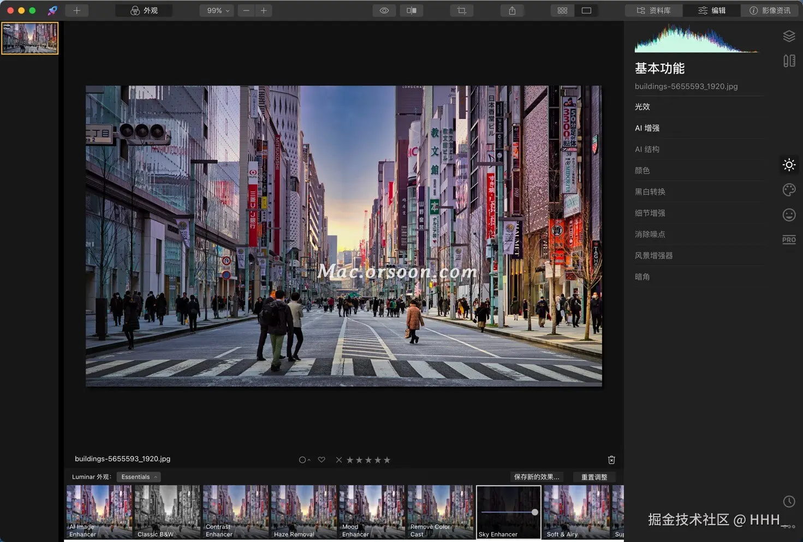This screenshot has height=542, width=803.
Task: Switch to the 资料库 tab
Action: (x=654, y=10)
